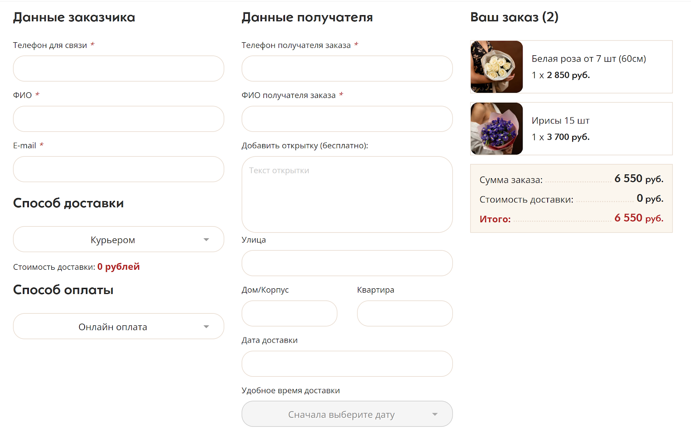Select the Квартира input field
This screenshot has height=432, width=691.
[x=405, y=314]
